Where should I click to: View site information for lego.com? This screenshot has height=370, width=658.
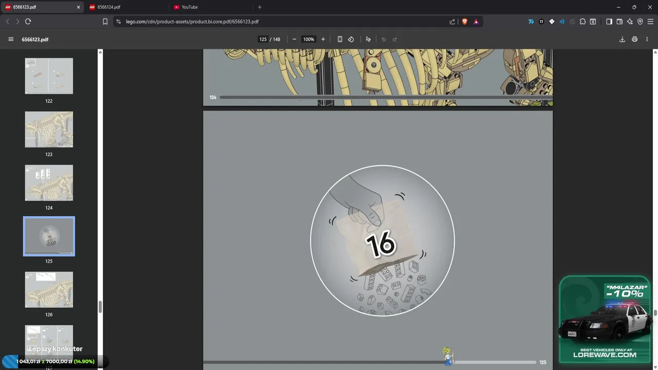[x=118, y=22]
